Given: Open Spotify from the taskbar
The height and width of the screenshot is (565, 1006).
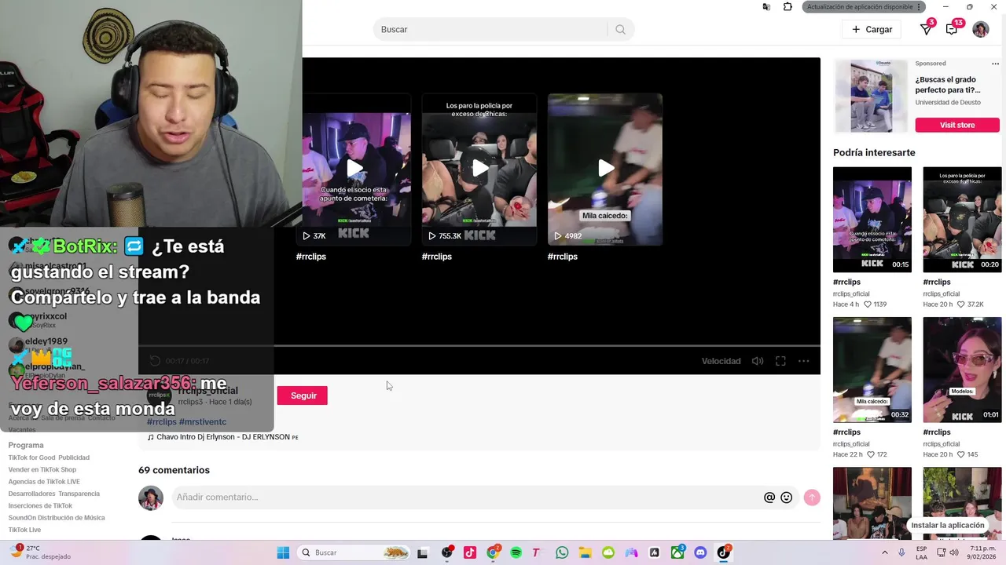Looking at the screenshot, I should [x=516, y=552].
